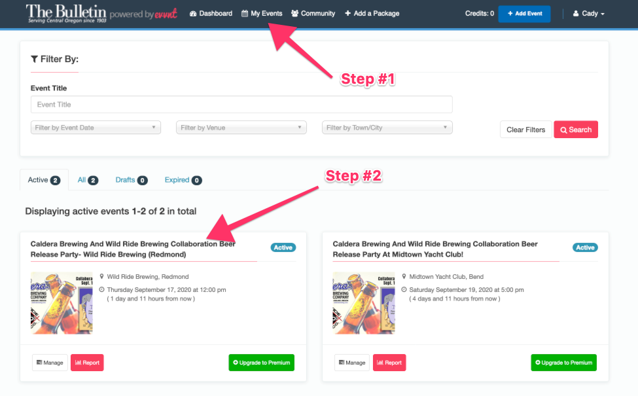Click The Bulletin logo
Screen dimensions: 638x396
point(66,14)
